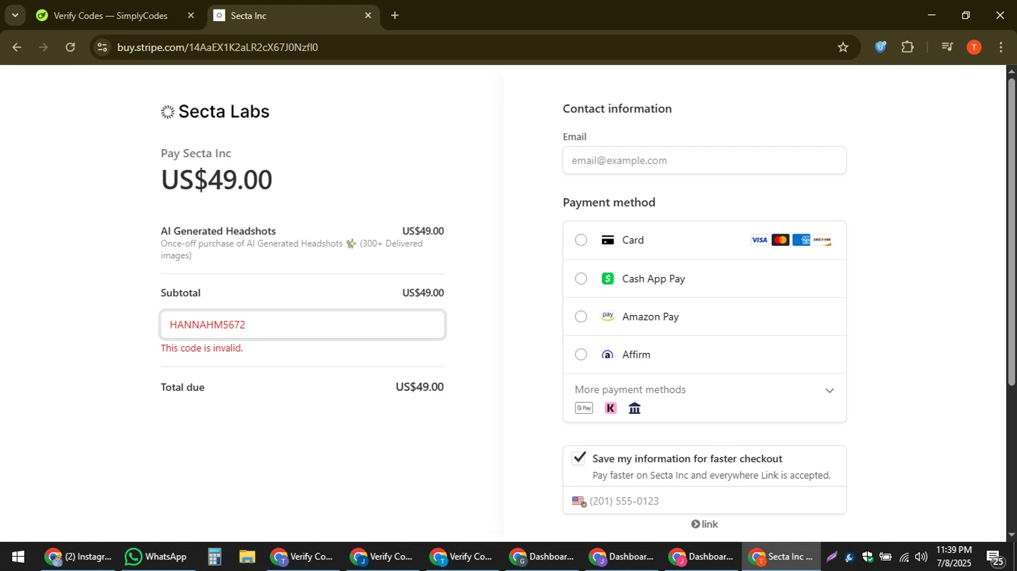Click the 'Total due' label
Viewport: 1017px width, 571px height.
pos(182,387)
